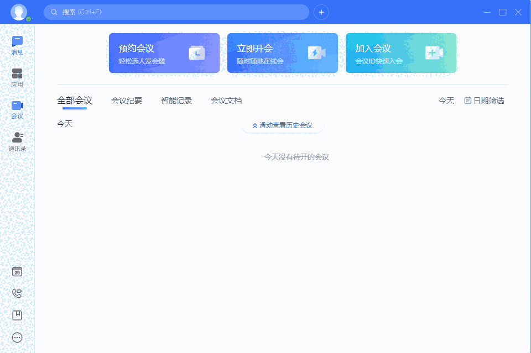This screenshot has height=353, width=531.
Task: Click the search input field
Action: tap(177, 12)
